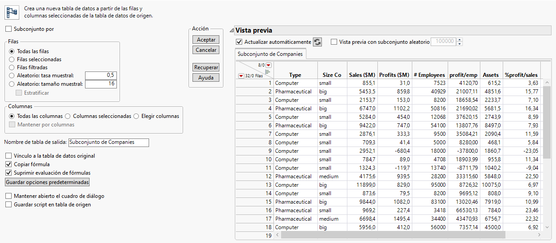Toggle Actualizar automáticamente checkbox

(x=239, y=42)
